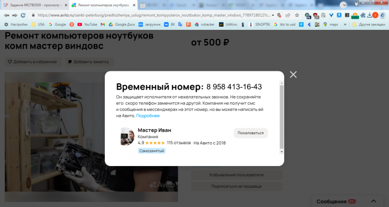Open the browser downloads arrow icon
389x207 pixels.
pos(369,15)
